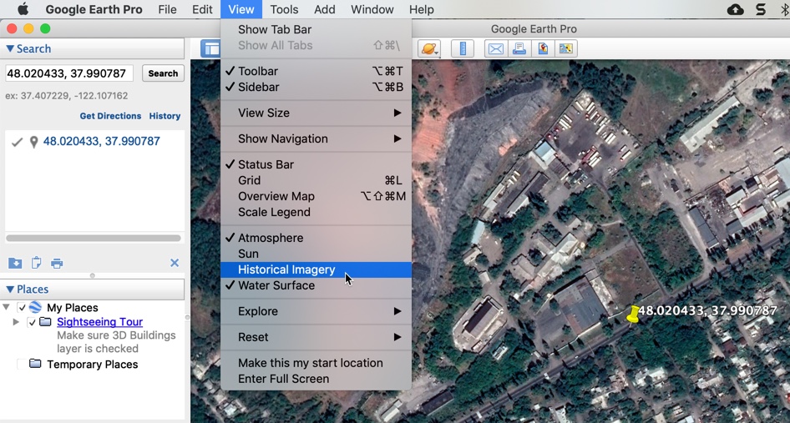Click the cloud upload menu bar icon
The image size is (790, 423).
(736, 9)
